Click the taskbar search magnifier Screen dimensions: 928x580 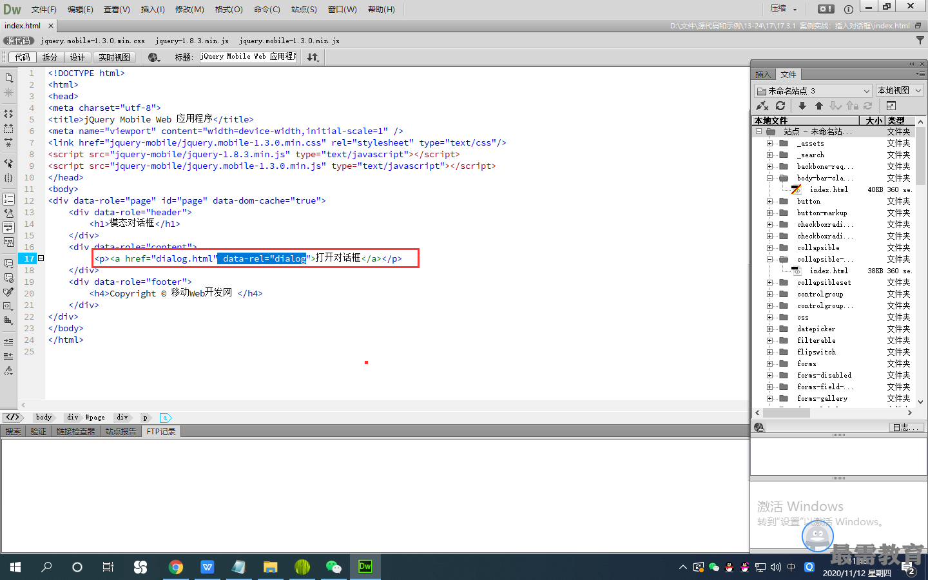(x=46, y=567)
